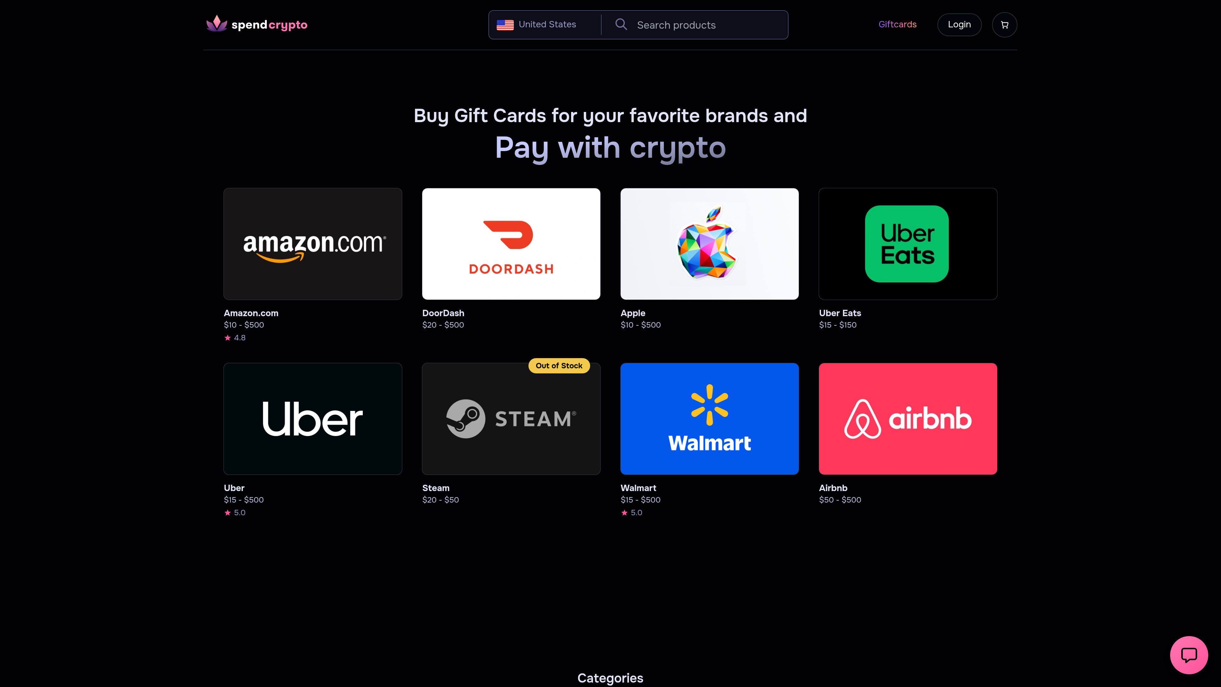Click the Login button
This screenshot has height=687, width=1221.
pos(959,25)
